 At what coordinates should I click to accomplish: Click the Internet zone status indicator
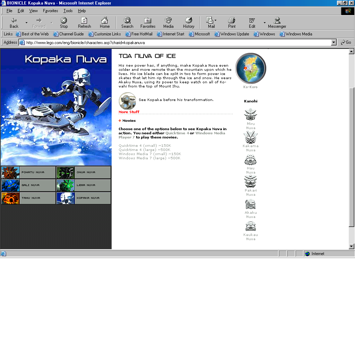pyautogui.click(x=329, y=254)
